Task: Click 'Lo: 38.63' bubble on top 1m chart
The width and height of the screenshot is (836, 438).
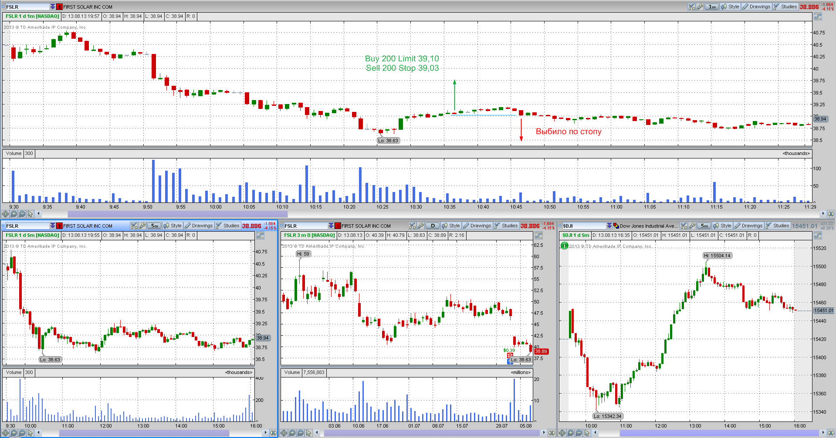Action: point(388,140)
